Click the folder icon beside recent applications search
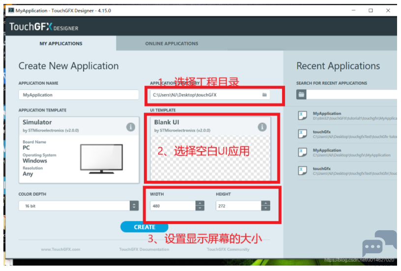The height and width of the screenshot is (271, 401). point(301,94)
